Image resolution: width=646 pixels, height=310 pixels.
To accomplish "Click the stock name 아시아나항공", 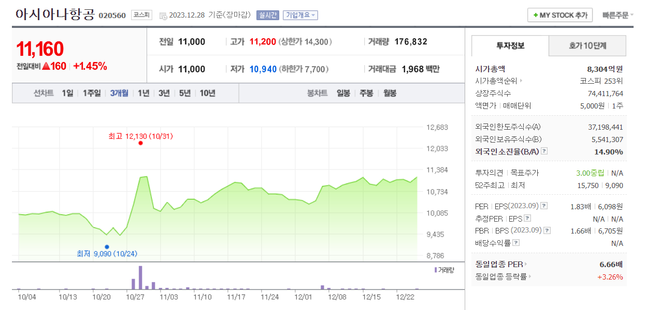I will pyautogui.click(x=55, y=14).
